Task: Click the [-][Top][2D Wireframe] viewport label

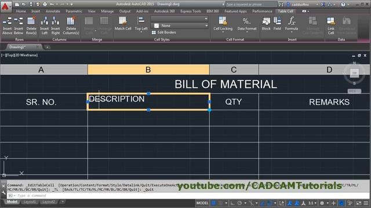Action: pos(19,55)
